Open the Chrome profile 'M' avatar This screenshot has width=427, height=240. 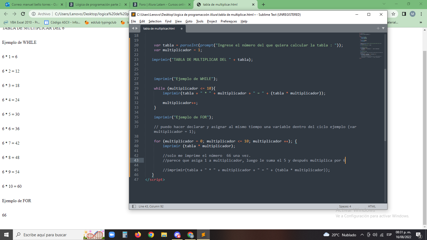click(x=413, y=14)
